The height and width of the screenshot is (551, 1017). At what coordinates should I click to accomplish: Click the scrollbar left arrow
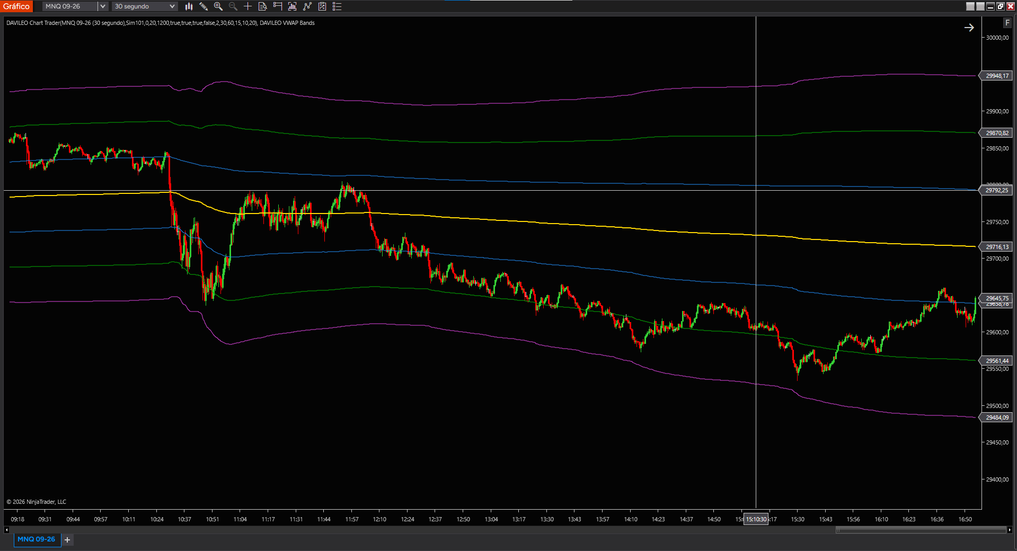6,530
